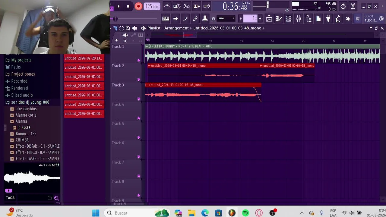
Task: Toggle the 3-2-1 countdown before recording
Action: tap(187, 6)
